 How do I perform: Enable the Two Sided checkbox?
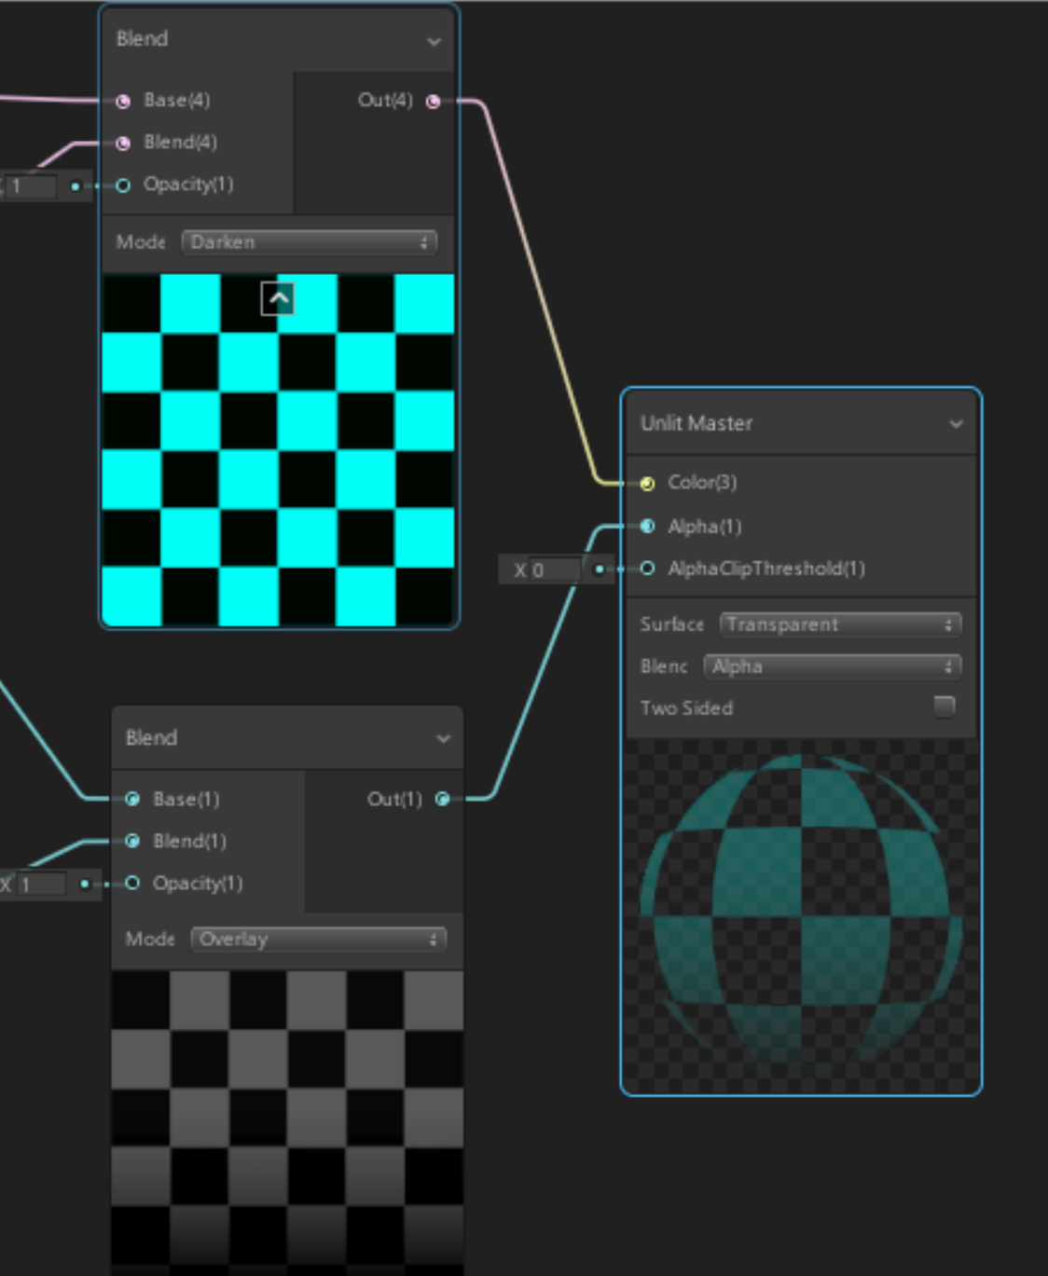click(944, 707)
